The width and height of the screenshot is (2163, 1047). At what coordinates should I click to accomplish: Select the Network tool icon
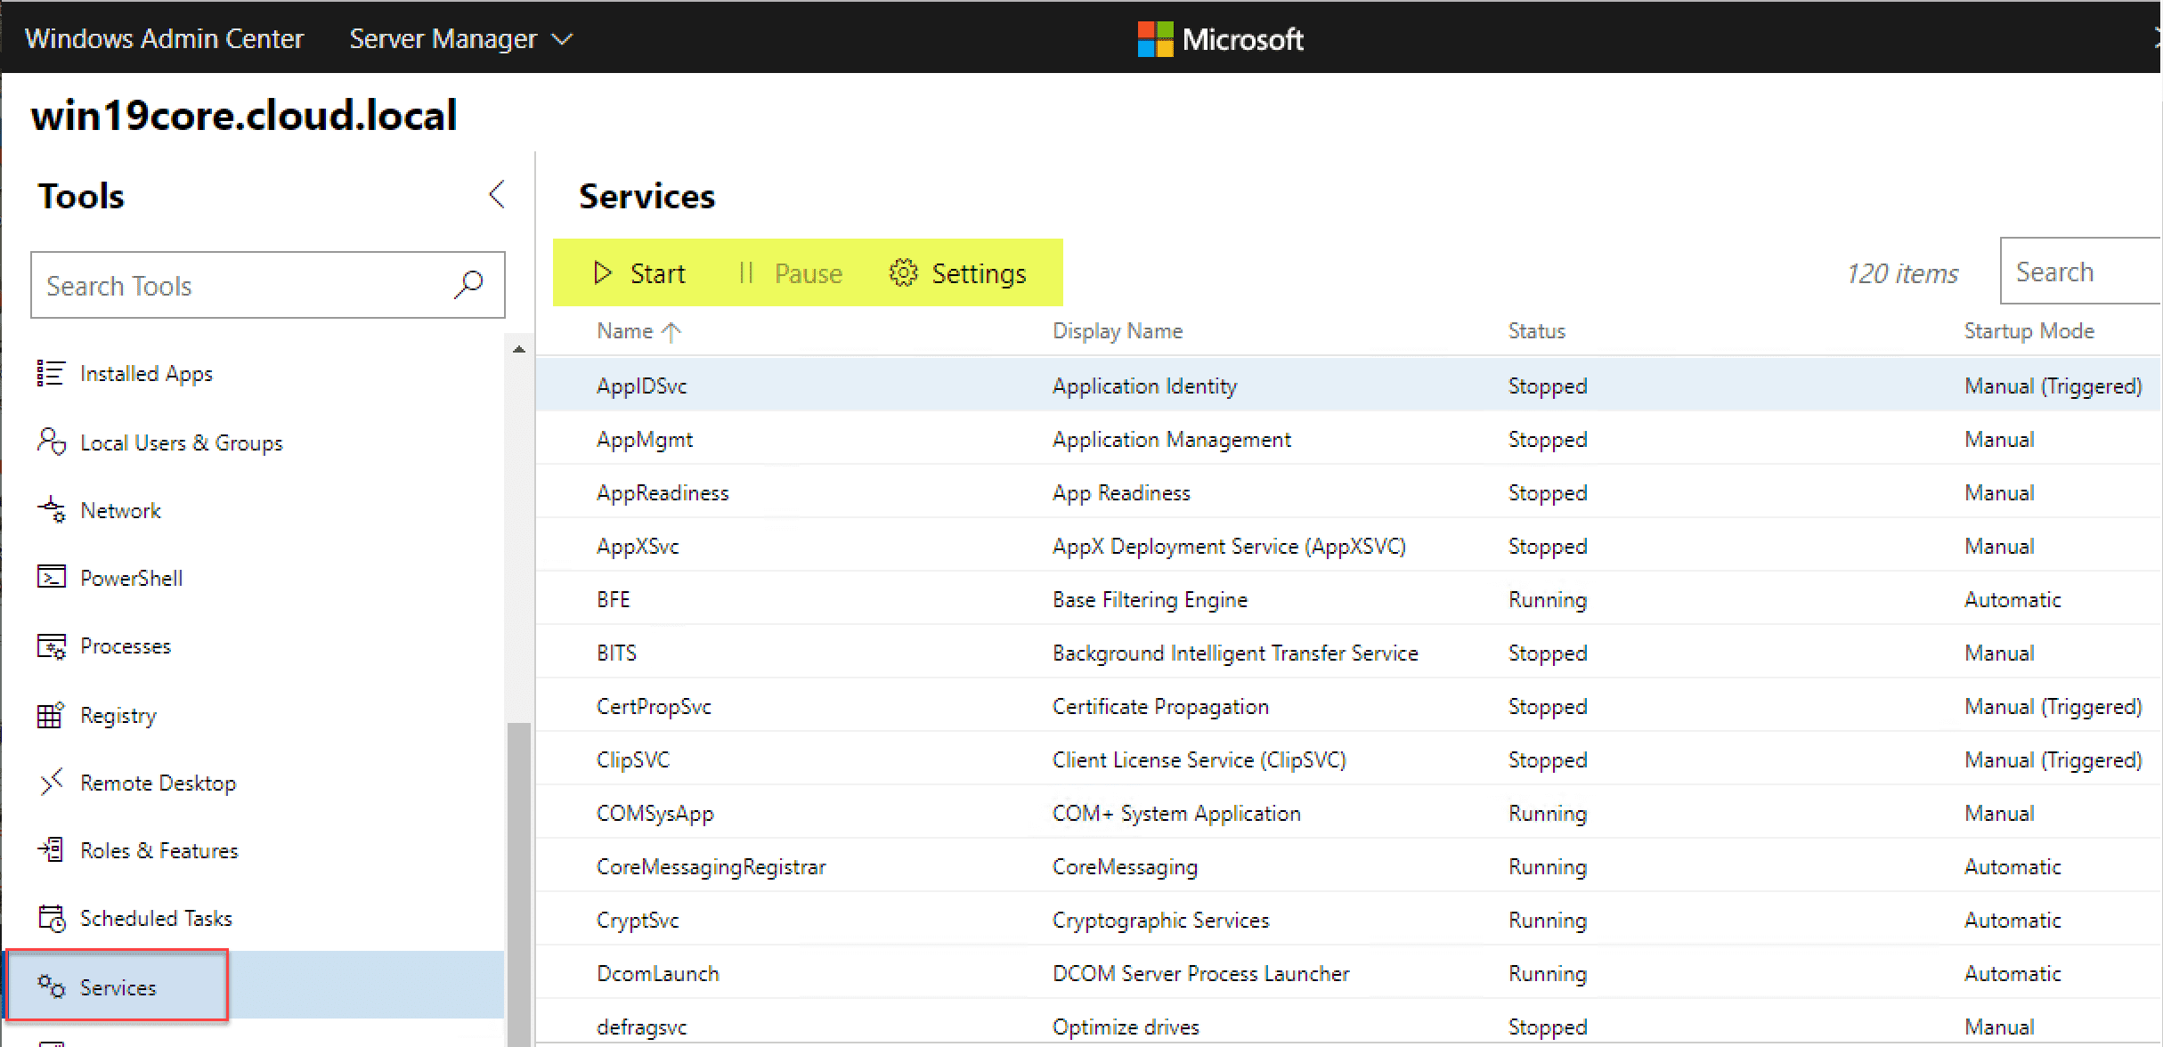[51, 510]
